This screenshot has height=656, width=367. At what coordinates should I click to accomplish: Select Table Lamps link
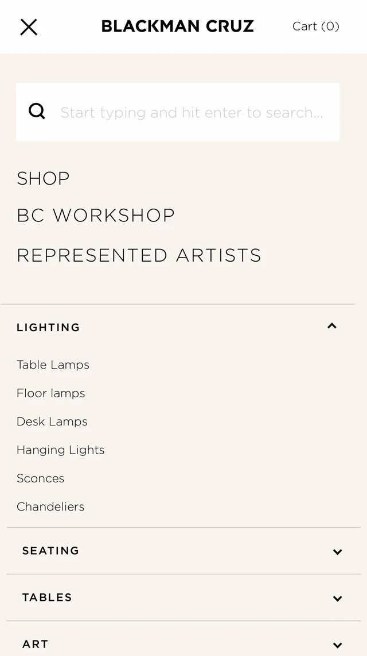coord(53,365)
